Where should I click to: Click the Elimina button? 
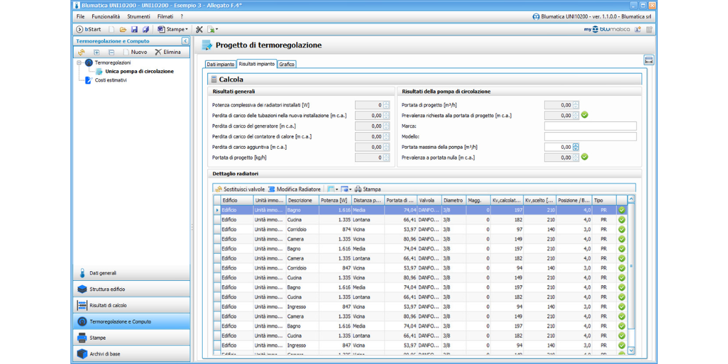click(x=167, y=52)
